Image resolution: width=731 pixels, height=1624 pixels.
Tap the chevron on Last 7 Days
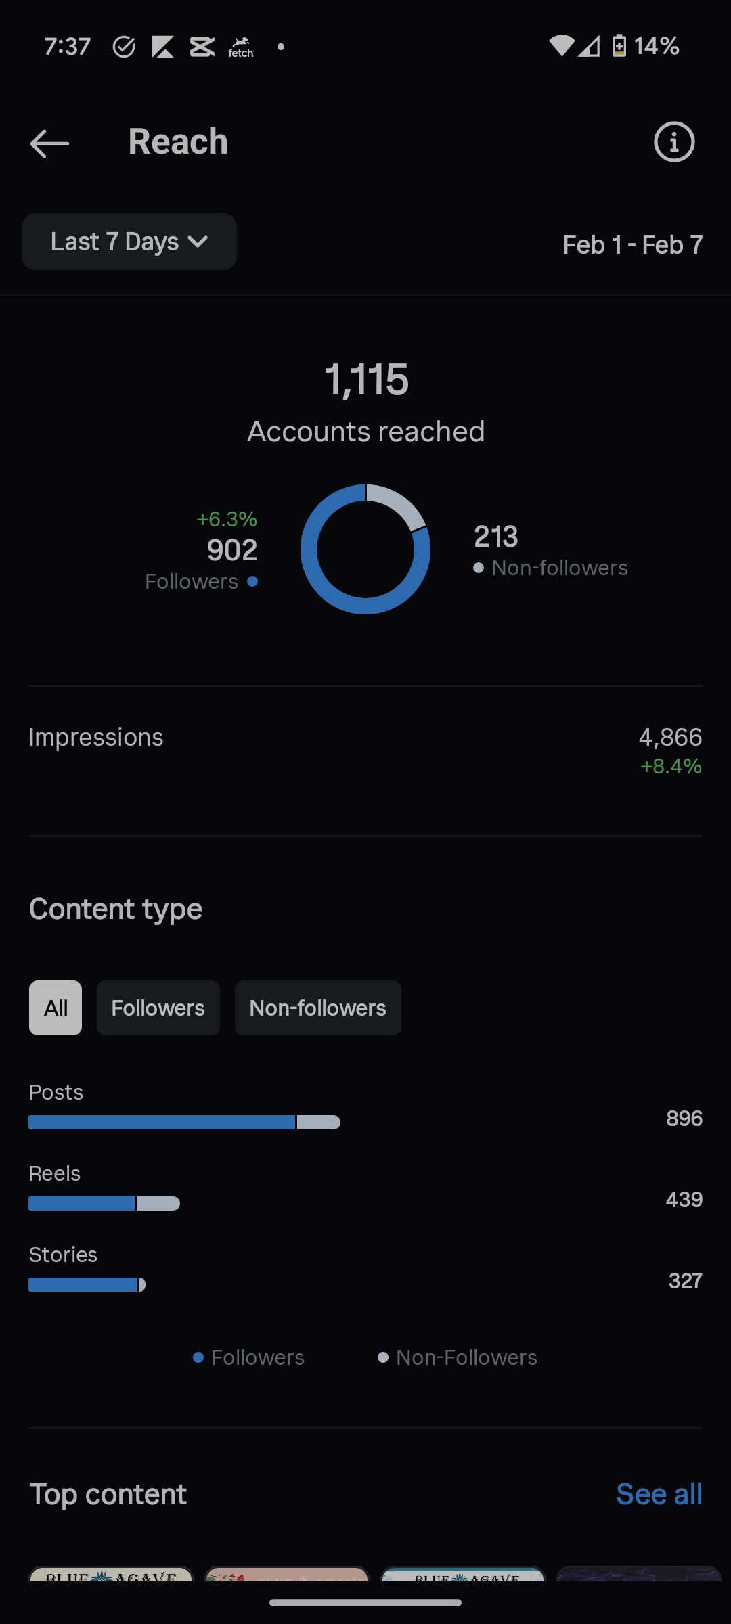coord(198,242)
